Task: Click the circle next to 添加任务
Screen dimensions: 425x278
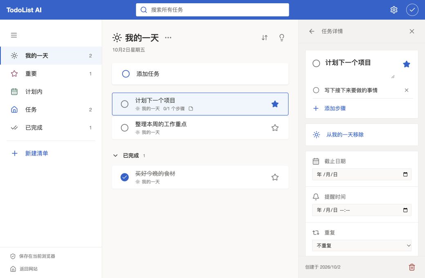Action: (126, 74)
